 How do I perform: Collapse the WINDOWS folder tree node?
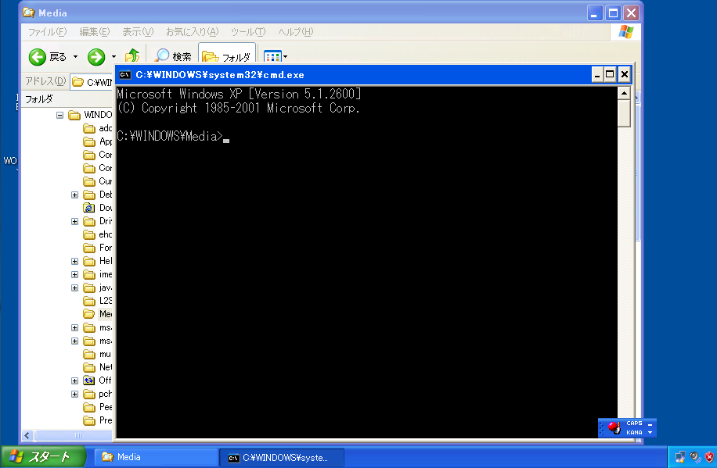coord(60,115)
